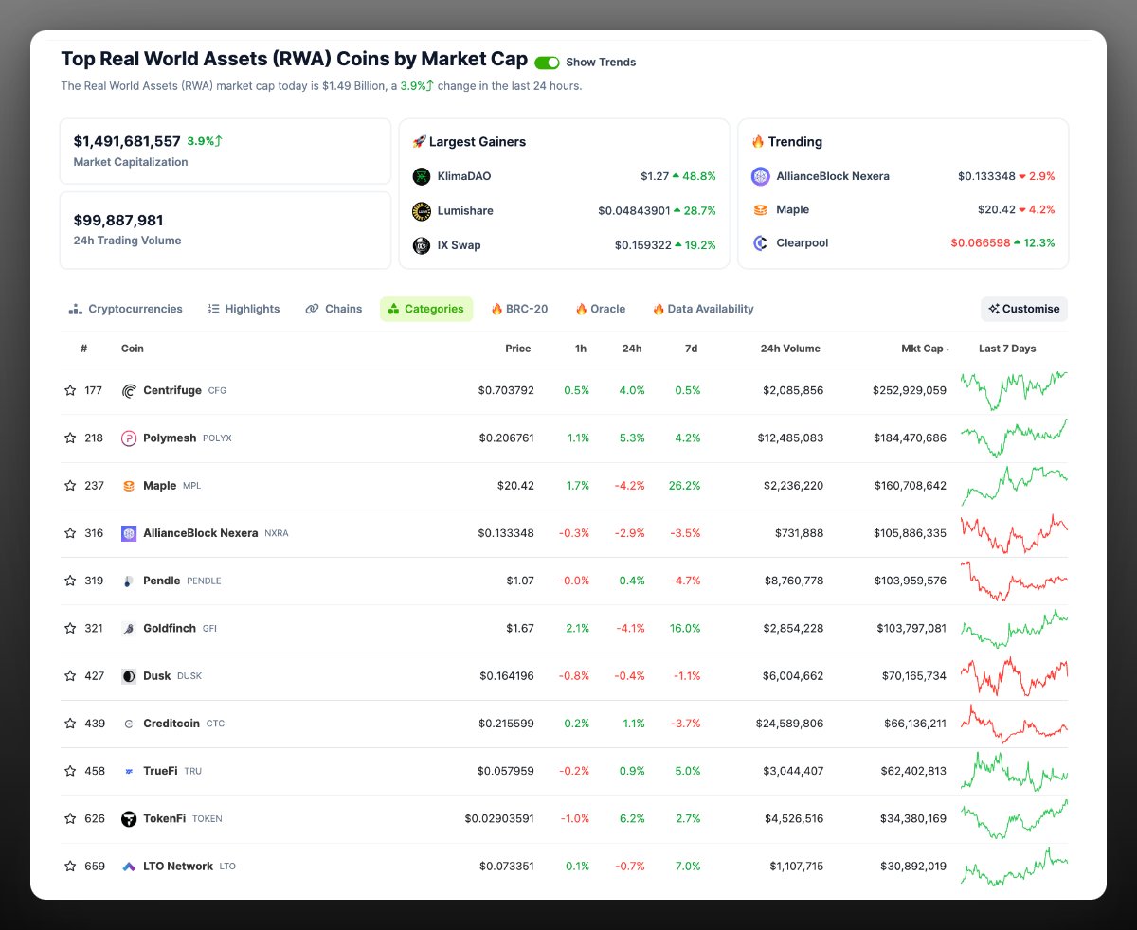Sort by 7d change column header
Image resolution: width=1137 pixels, height=930 pixels.
(692, 349)
